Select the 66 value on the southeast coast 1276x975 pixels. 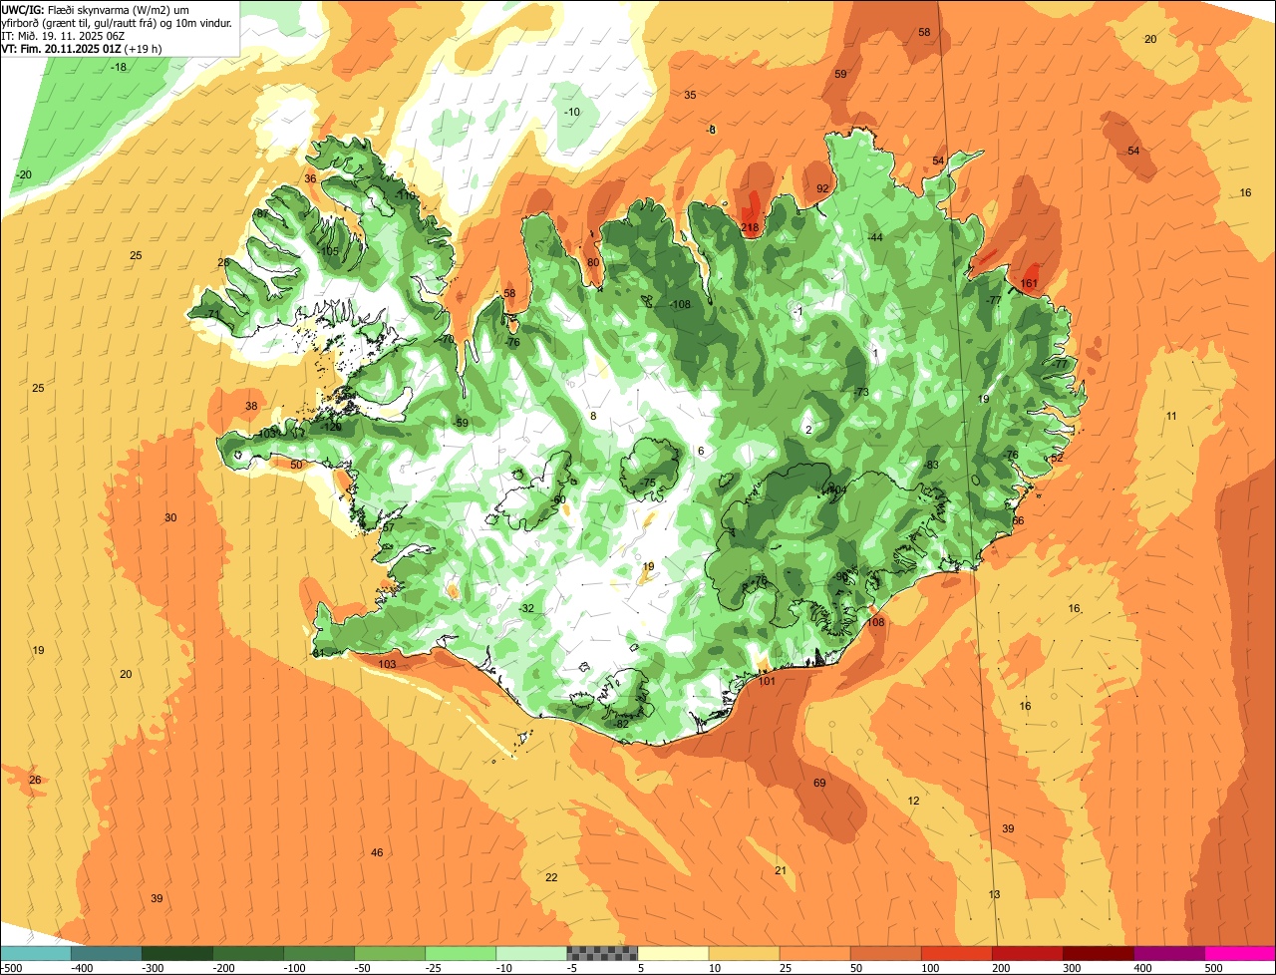coord(1018,521)
